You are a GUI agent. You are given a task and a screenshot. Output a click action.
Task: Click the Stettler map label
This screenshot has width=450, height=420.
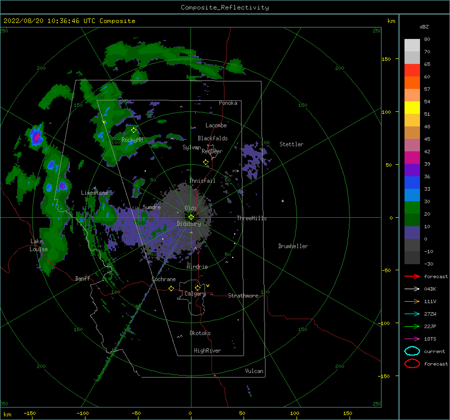pyautogui.click(x=291, y=144)
